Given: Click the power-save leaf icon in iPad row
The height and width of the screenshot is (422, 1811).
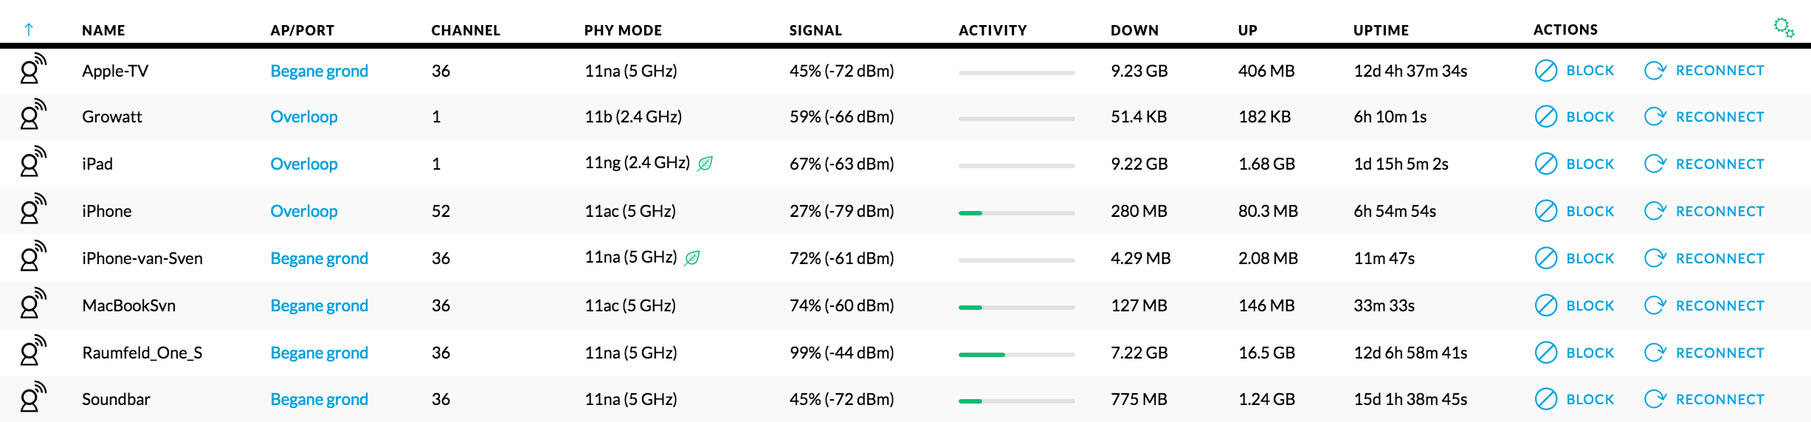Looking at the screenshot, I should coord(706,163).
